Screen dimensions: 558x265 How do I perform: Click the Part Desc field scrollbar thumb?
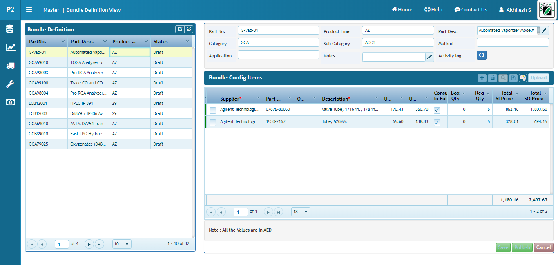coord(538,30)
